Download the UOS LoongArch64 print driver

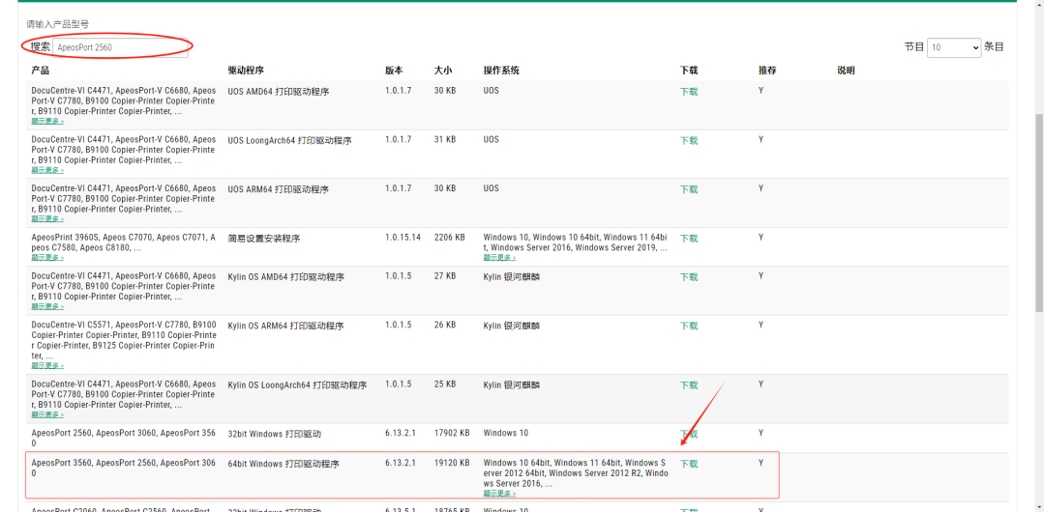[x=689, y=141]
